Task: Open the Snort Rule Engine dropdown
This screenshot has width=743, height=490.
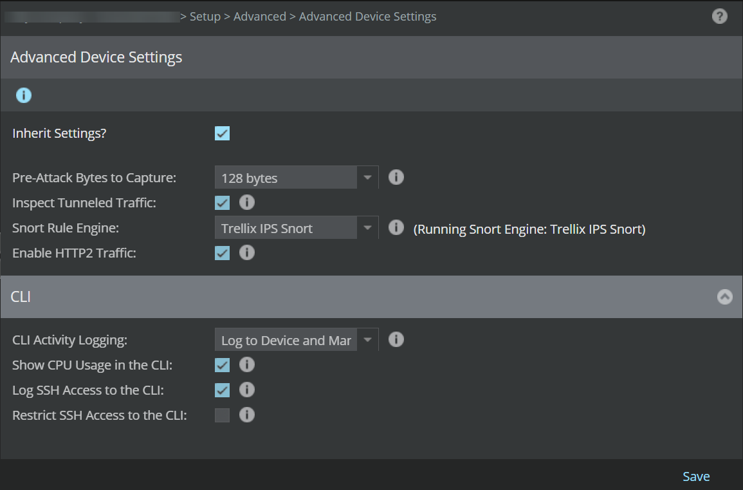Action: [297, 228]
